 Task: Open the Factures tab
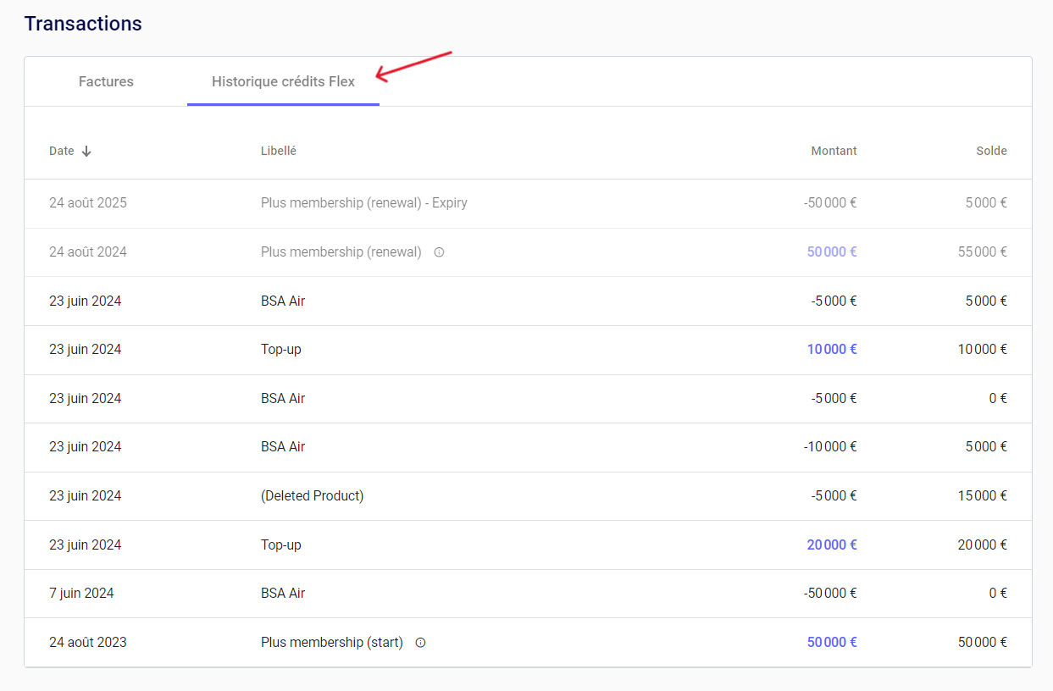[106, 82]
